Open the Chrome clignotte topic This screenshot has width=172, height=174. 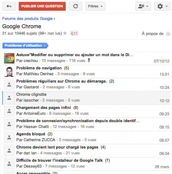(x=31, y=95)
